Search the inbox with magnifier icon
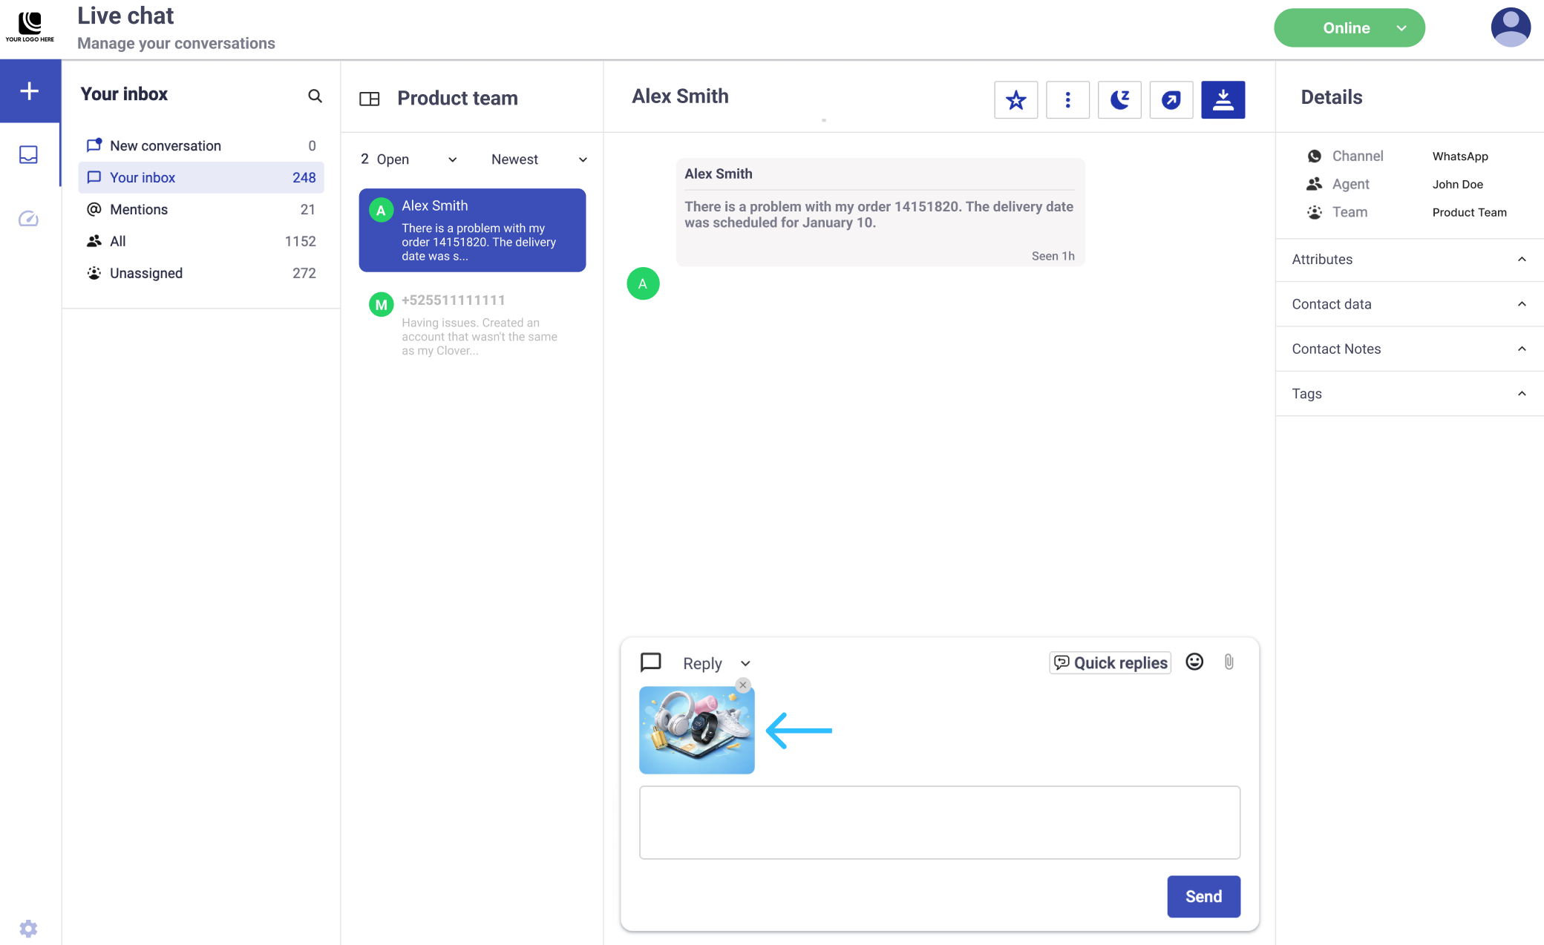 (x=315, y=96)
